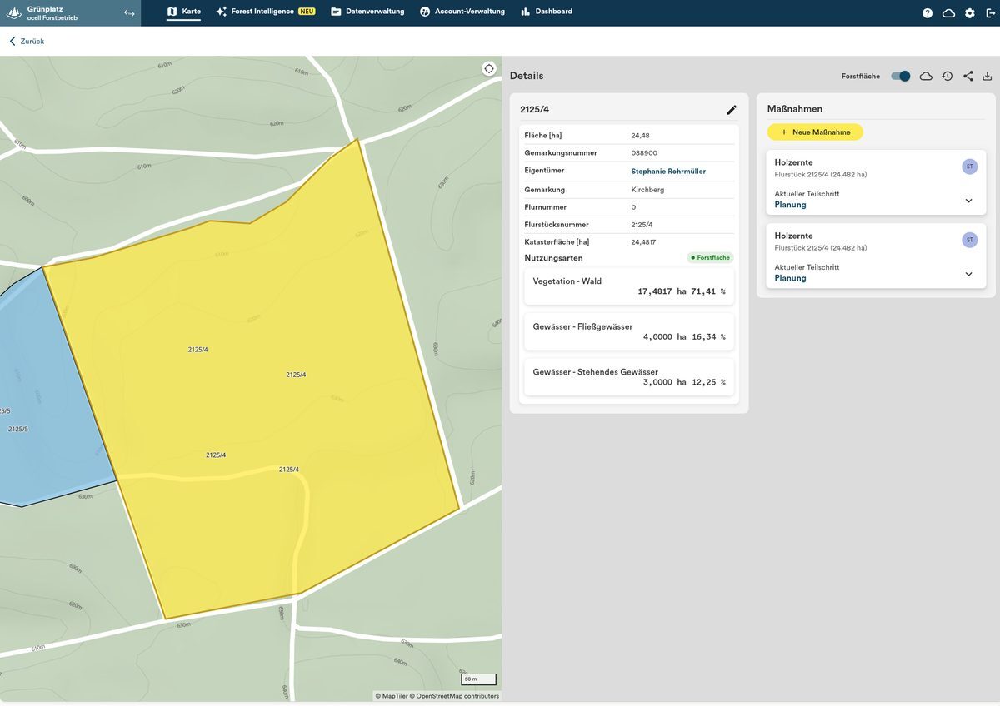Image resolution: width=1000 pixels, height=706 pixels.
Task: Share parcel details via share icon
Action: click(967, 76)
